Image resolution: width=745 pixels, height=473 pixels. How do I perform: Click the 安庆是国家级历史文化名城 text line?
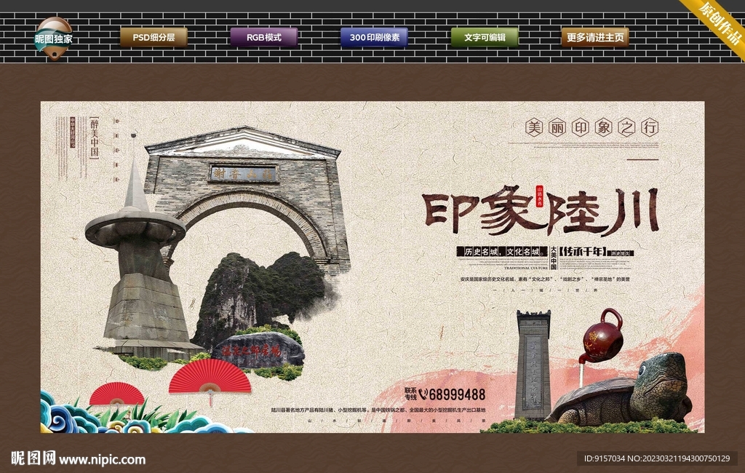tap(544, 279)
